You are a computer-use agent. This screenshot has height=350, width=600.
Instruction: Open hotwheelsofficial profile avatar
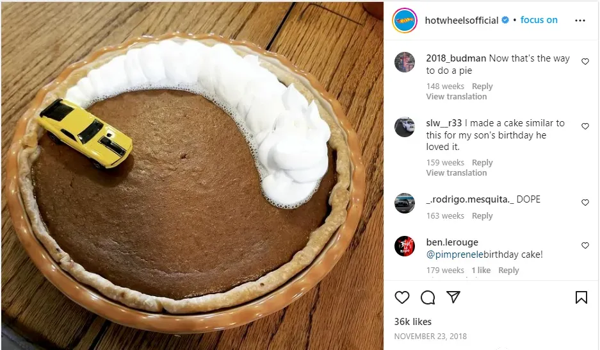pos(405,21)
